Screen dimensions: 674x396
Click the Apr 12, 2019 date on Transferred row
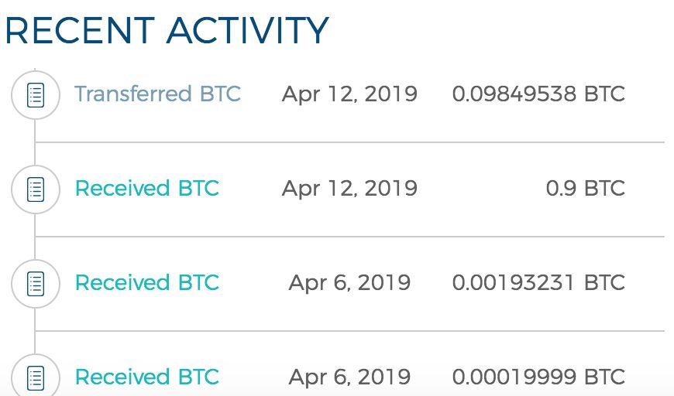pos(349,94)
